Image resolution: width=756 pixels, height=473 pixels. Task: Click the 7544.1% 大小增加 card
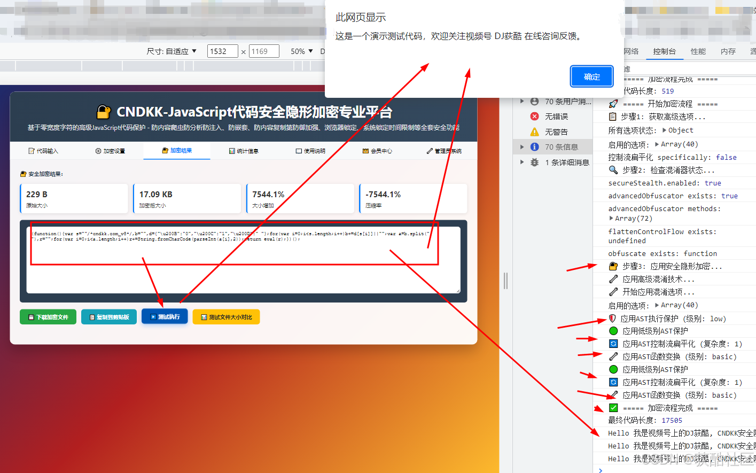(300, 198)
